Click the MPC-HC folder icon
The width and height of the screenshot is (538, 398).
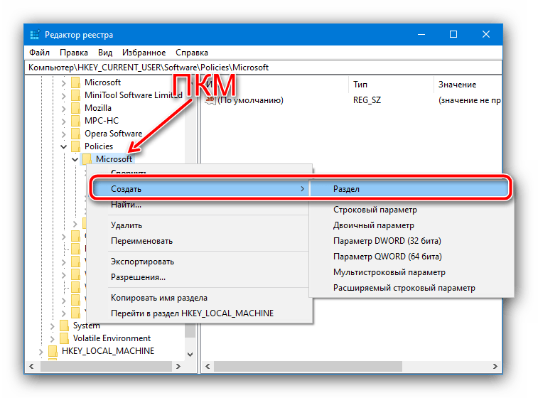pos(75,121)
